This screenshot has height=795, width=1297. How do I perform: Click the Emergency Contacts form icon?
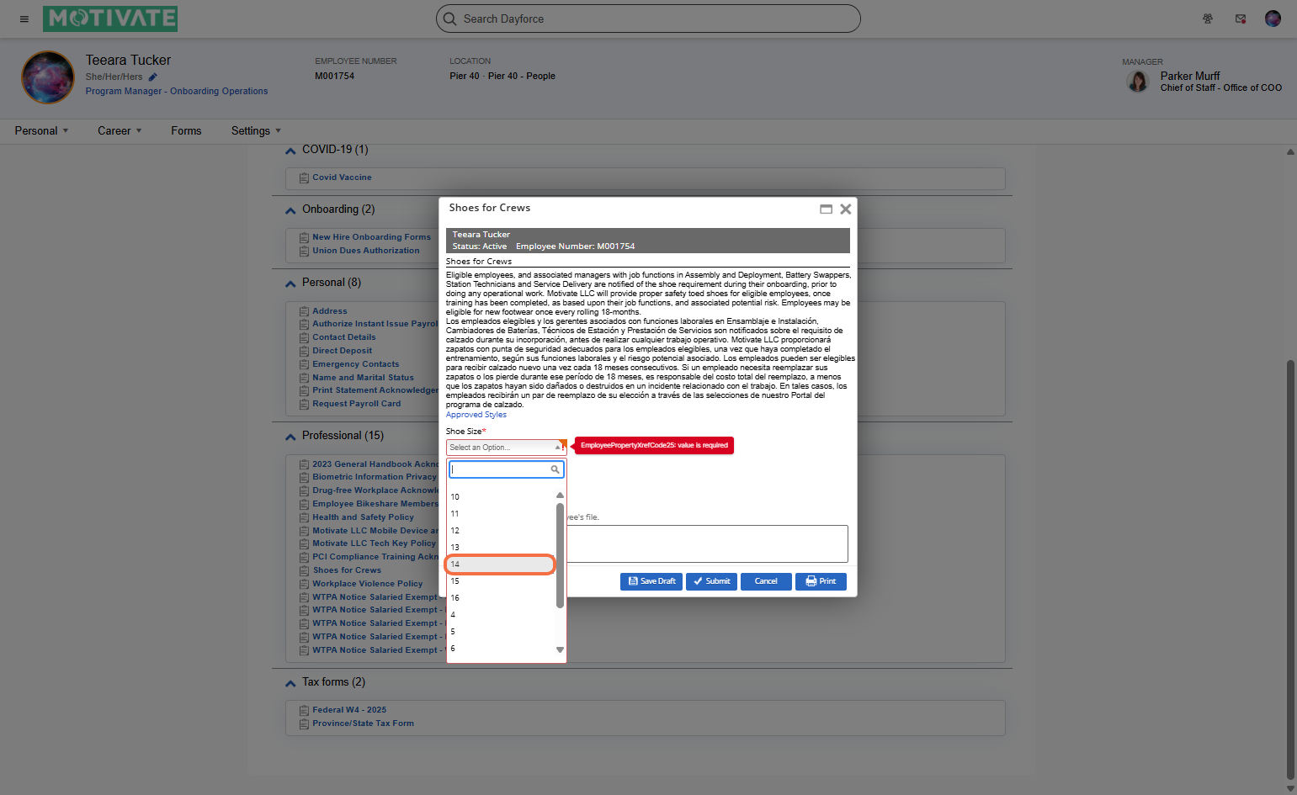304,364
